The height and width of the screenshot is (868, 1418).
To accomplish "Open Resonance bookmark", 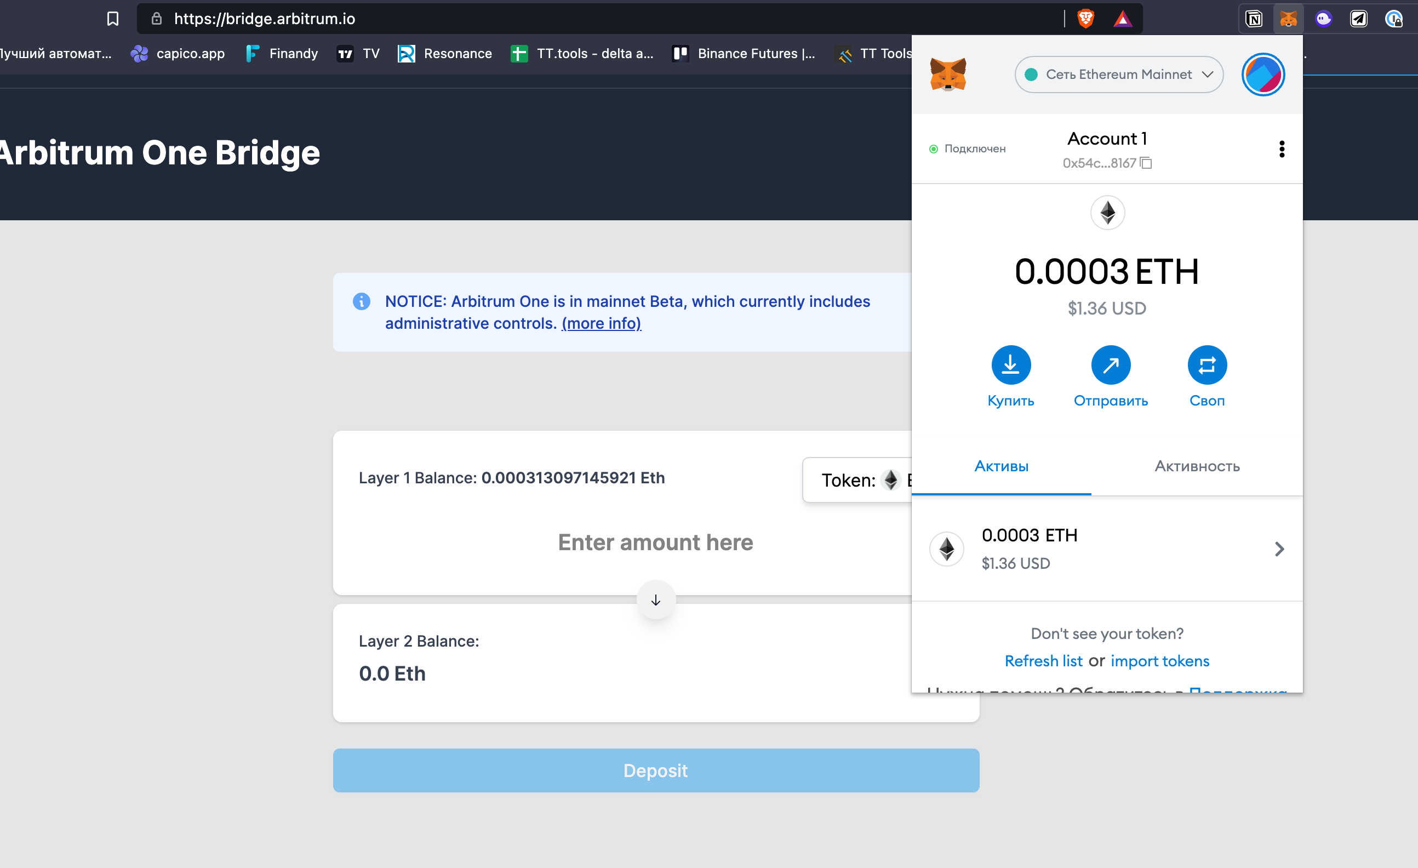I will [x=445, y=54].
